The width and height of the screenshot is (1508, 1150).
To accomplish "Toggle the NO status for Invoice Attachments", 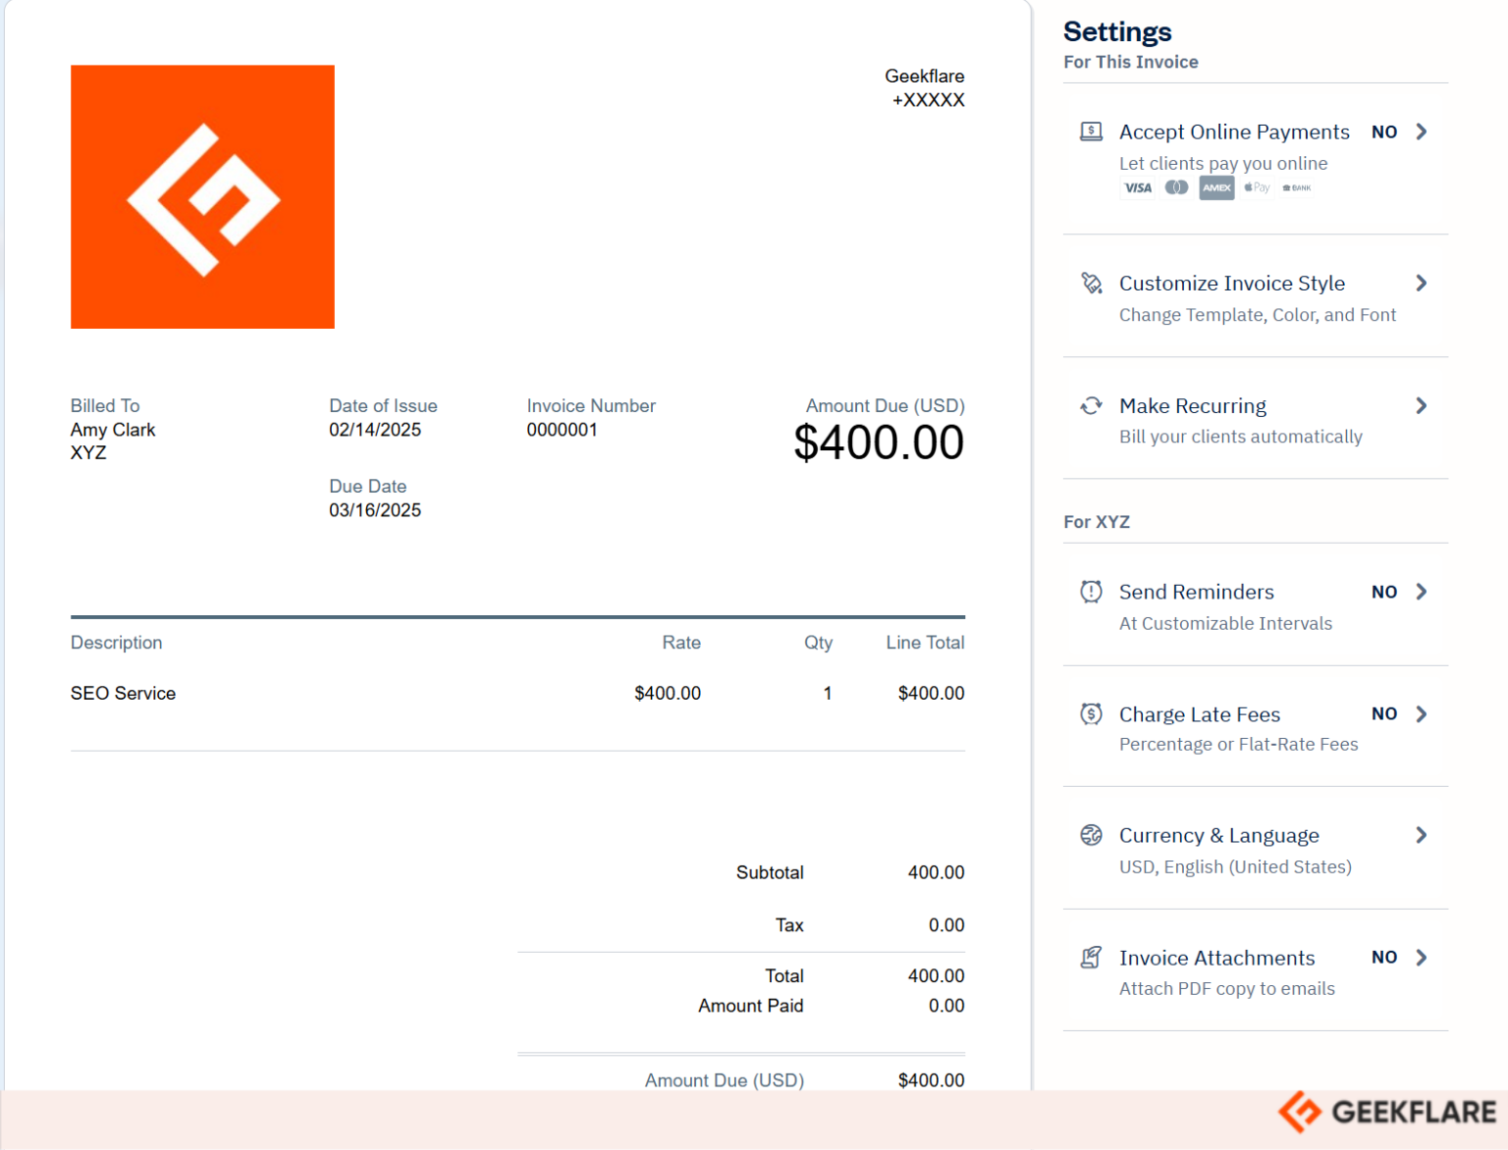I will click(x=1384, y=958).
